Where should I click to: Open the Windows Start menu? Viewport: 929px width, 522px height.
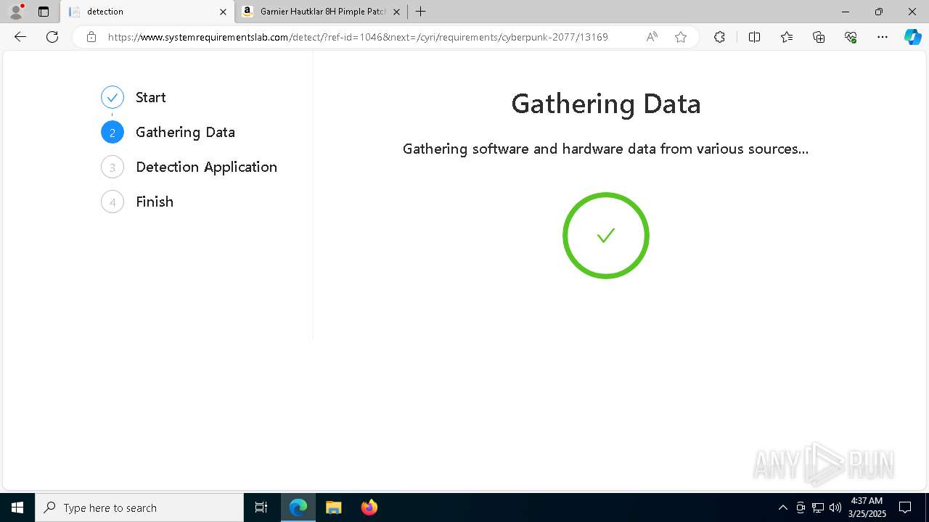coord(17,507)
